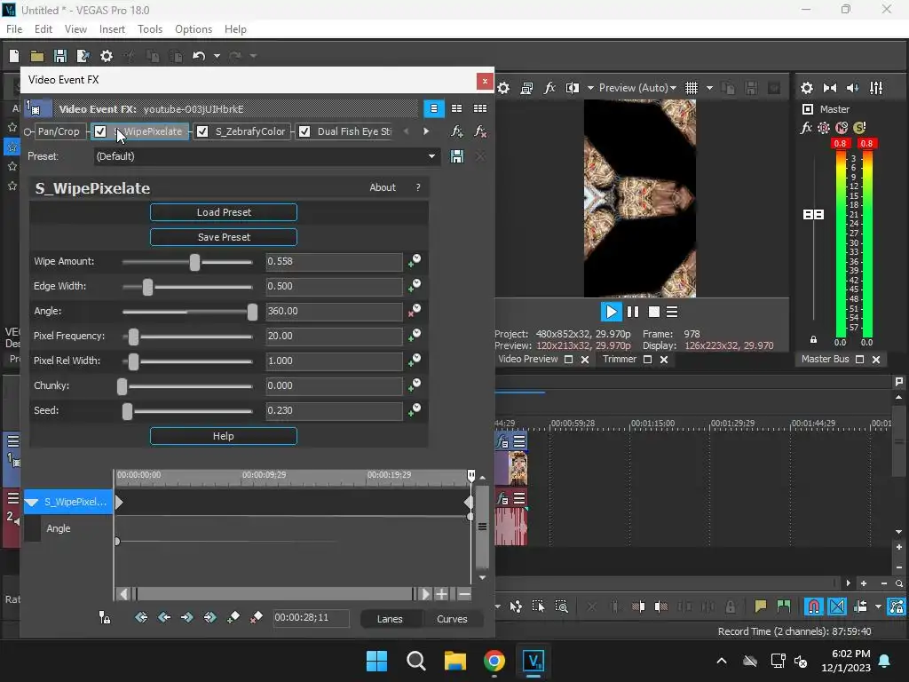This screenshot has height=682, width=909.
Task: Click the Pixel Frequency slider handle
Action: click(x=133, y=337)
